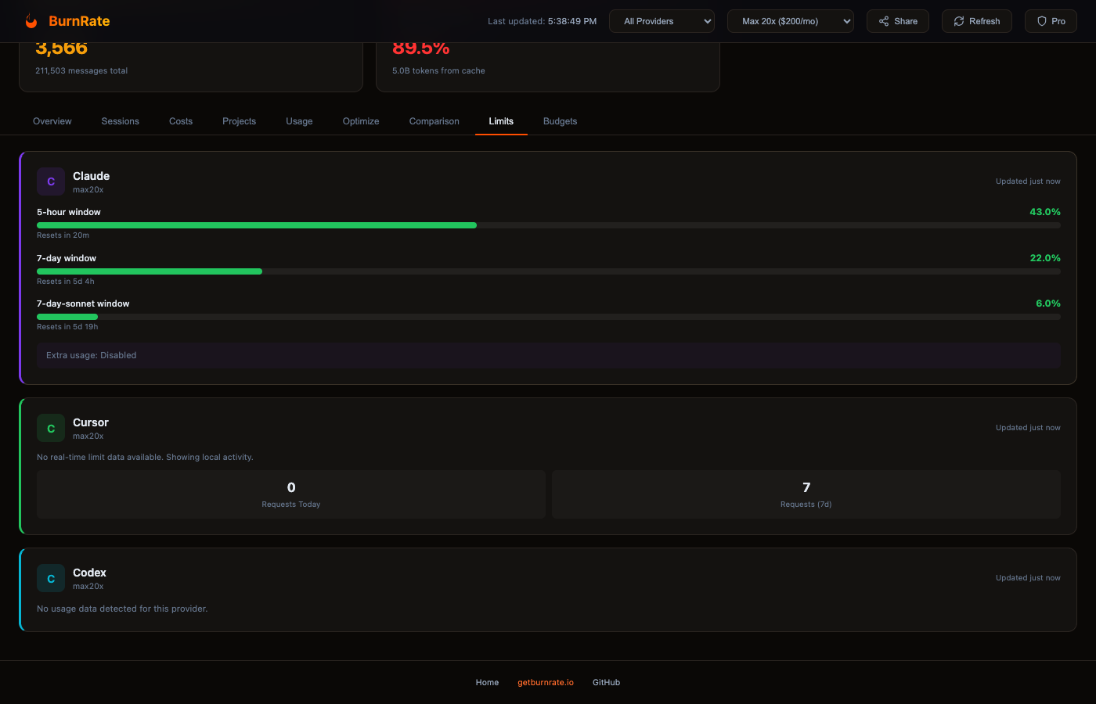Visit the getburnrate.io link
The height and width of the screenshot is (704, 1096).
(545, 682)
